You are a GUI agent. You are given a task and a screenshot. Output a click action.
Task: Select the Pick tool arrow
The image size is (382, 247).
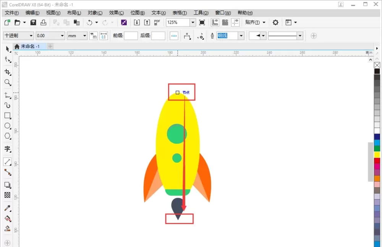tap(8, 49)
